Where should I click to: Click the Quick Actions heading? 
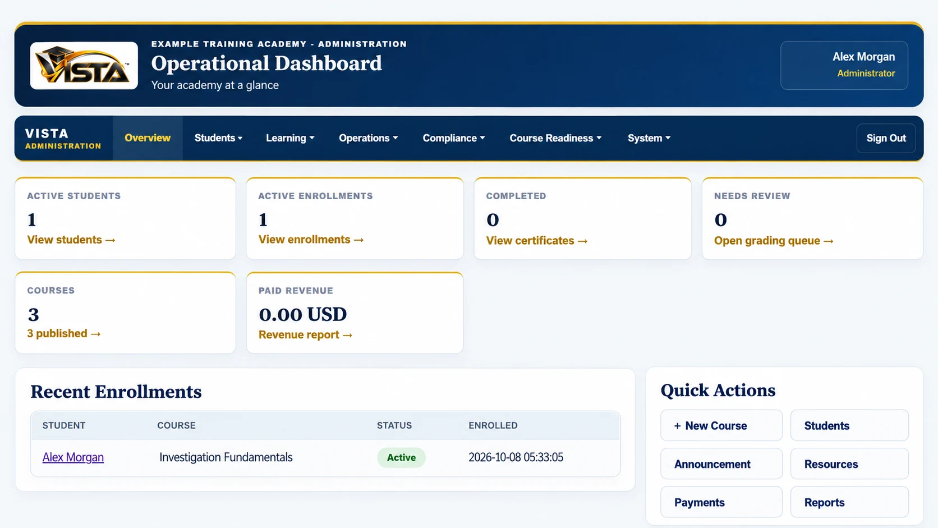(x=718, y=391)
